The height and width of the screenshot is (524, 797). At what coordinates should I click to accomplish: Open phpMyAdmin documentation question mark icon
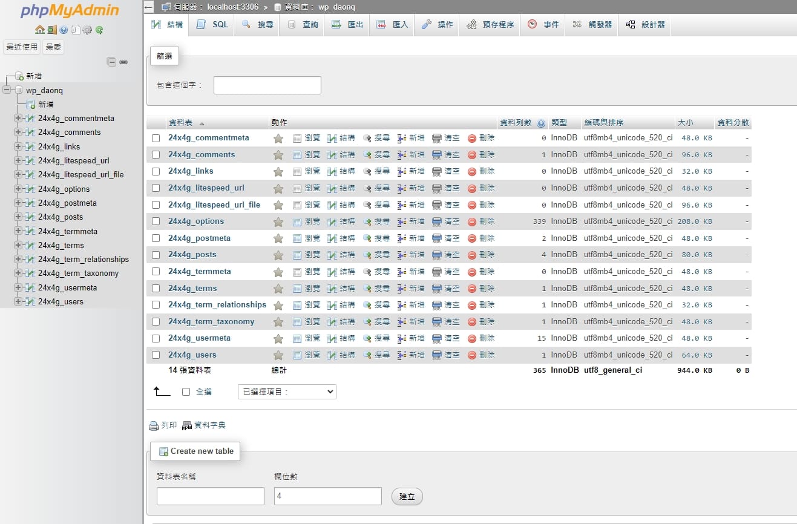[x=63, y=30]
